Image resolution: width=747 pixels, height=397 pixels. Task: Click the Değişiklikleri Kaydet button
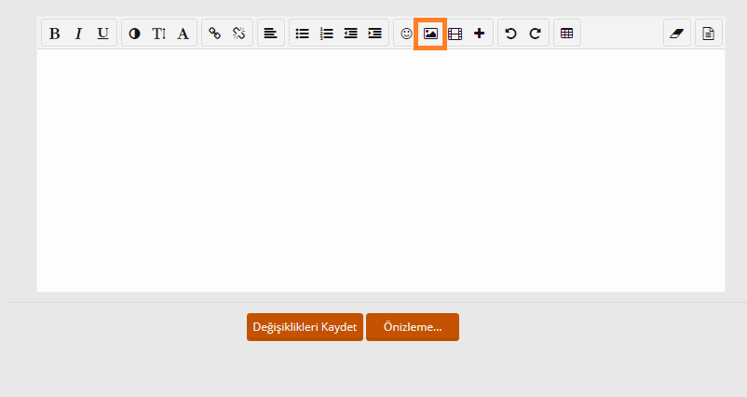tap(305, 327)
